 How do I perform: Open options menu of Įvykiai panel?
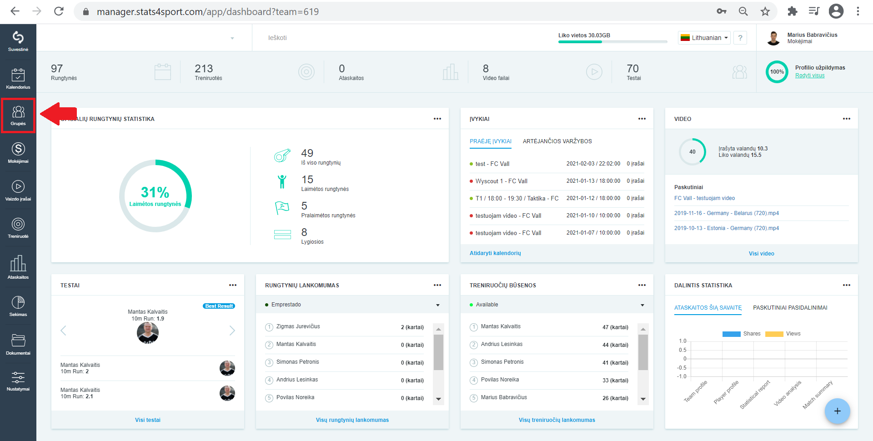tap(642, 119)
